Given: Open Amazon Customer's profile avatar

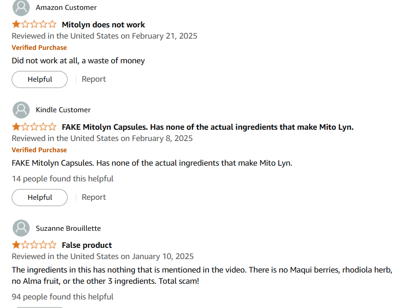Looking at the screenshot, I should [x=21, y=7].
